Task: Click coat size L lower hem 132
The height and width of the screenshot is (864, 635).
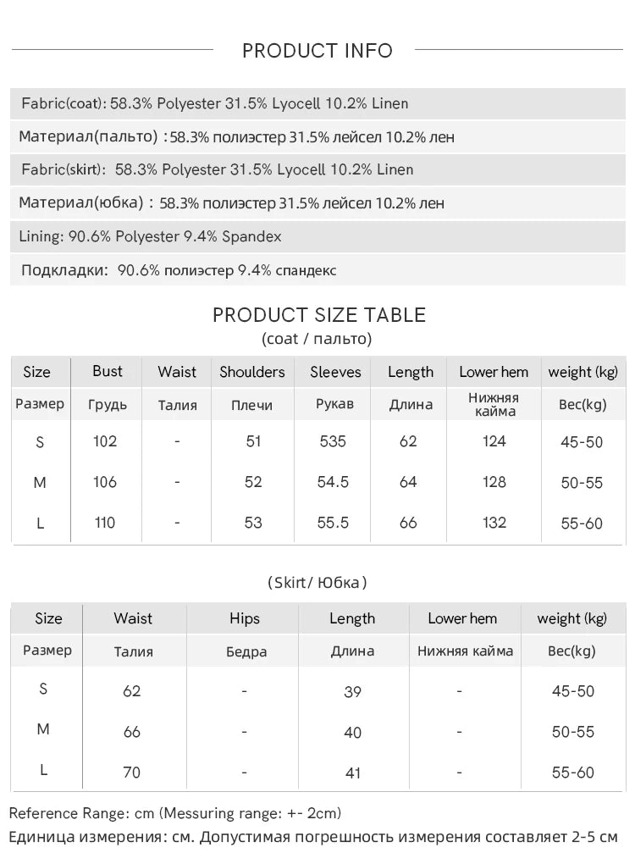Action: pyautogui.click(x=494, y=523)
